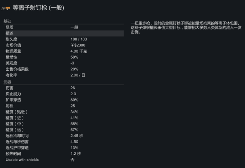This screenshot has height=168, width=245.
Task: Click the 精度（远）long accuracy row
Action: 64,130
